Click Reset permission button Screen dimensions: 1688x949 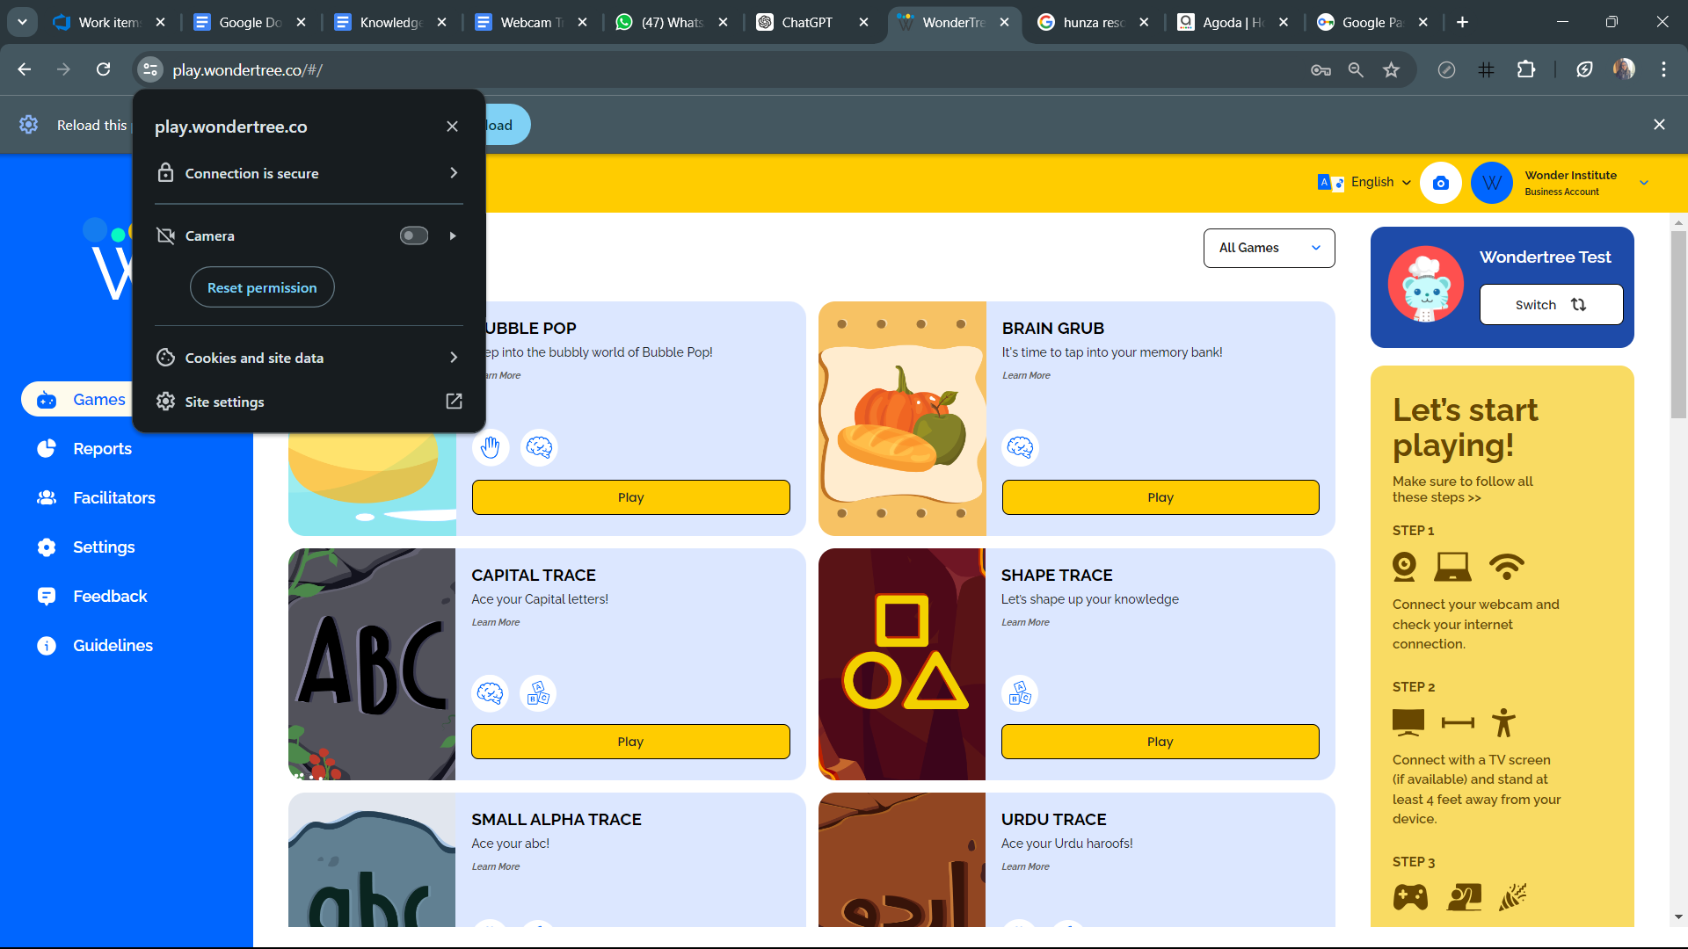click(x=262, y=287)
